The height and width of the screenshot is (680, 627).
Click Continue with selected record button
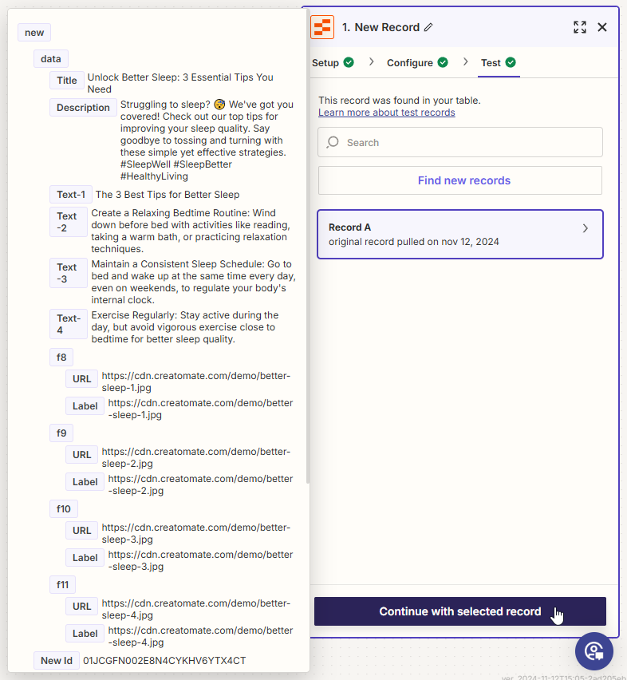tap(459, 611)
